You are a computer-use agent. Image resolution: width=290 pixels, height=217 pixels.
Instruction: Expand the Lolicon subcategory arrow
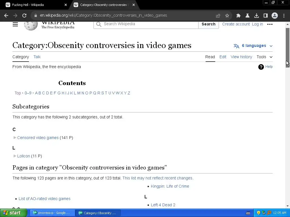pyautogui.click(x=15, y=156)
